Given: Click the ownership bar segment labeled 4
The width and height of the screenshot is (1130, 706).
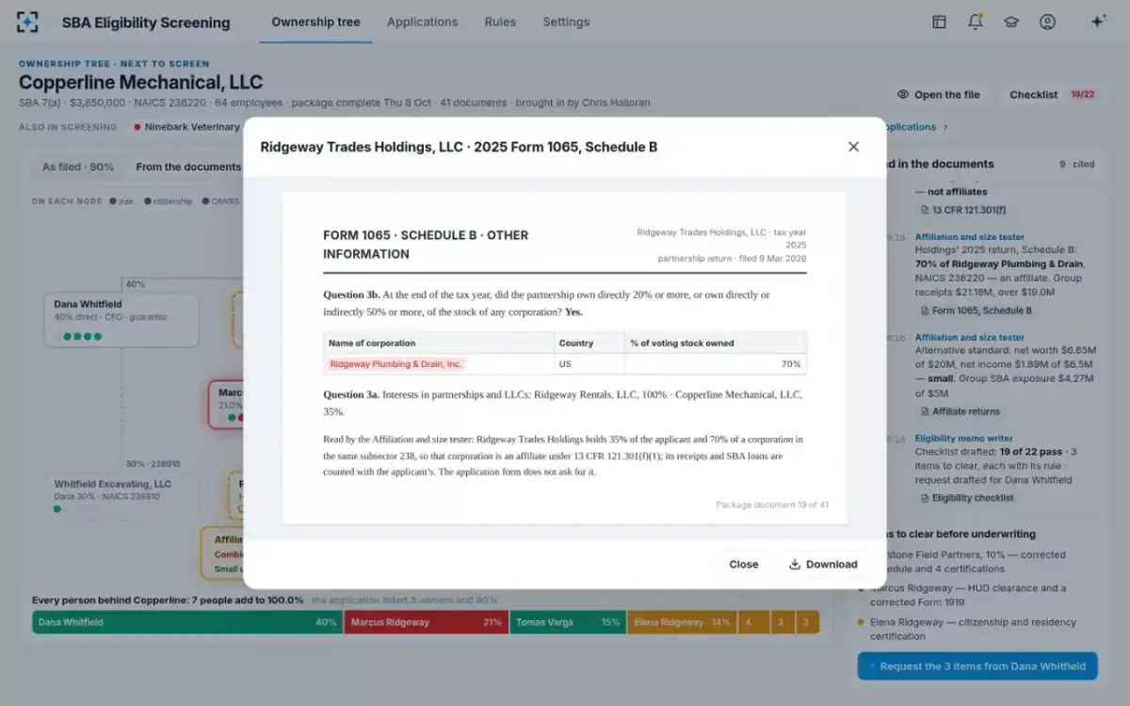Looking at the screenshot, I should point(751,622).
